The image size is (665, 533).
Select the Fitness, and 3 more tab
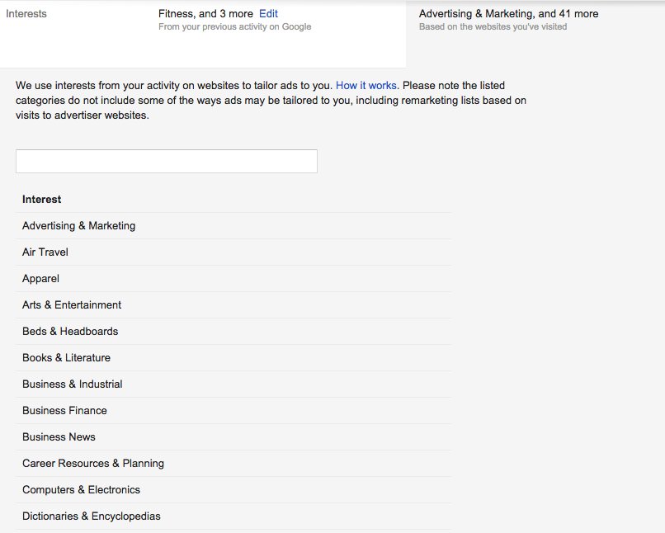(x=205, y=14)
